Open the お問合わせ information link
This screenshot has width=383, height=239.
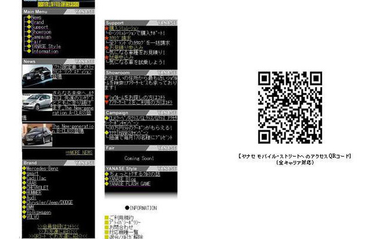[x=121, y=227]
